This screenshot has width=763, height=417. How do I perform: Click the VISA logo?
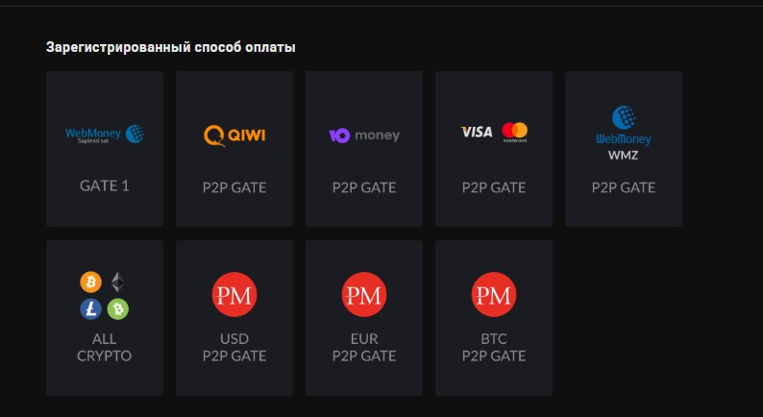[477, 132]
